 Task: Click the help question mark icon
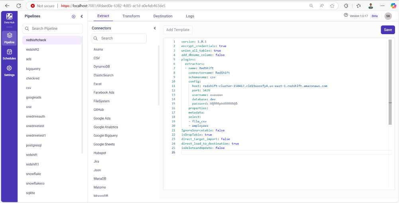pos(346,15)
